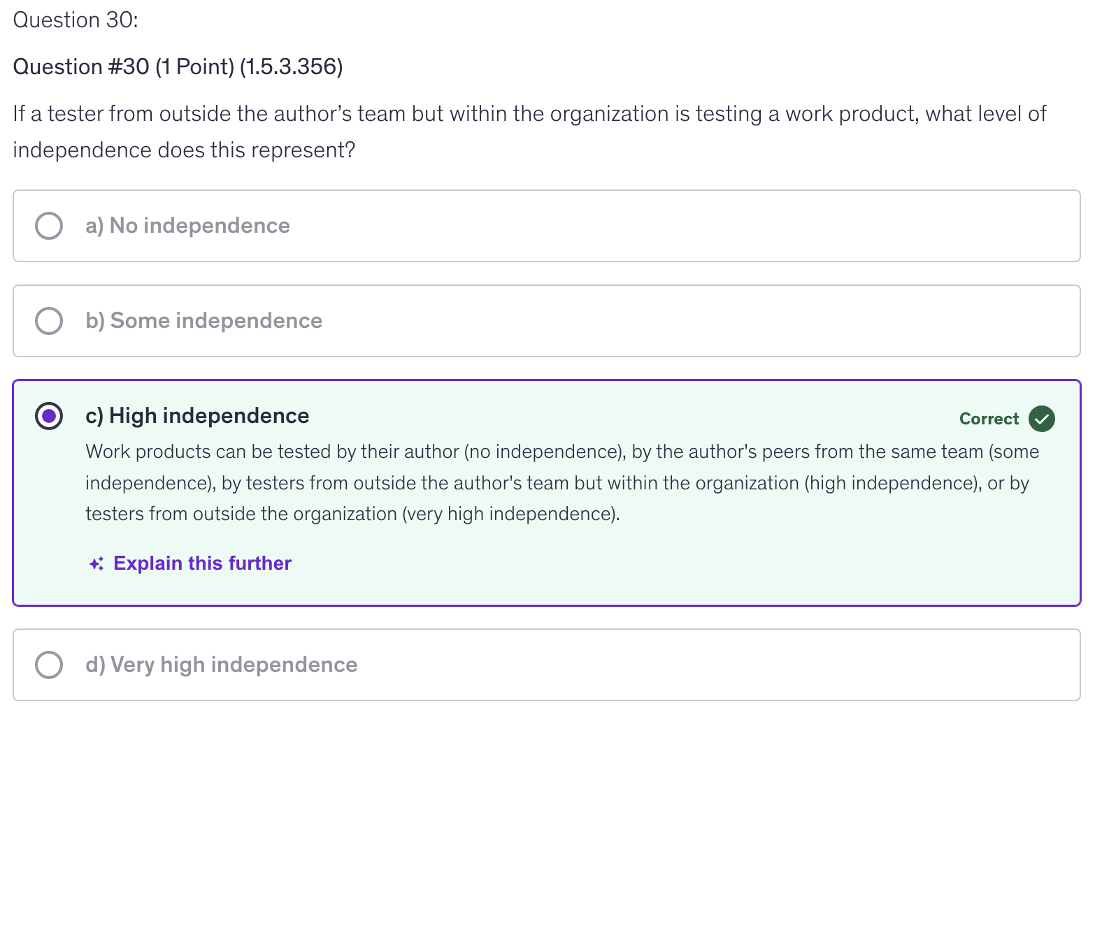Click the green "Correct" status label
Screen dimensions: 1095x934
coord(989,419)
